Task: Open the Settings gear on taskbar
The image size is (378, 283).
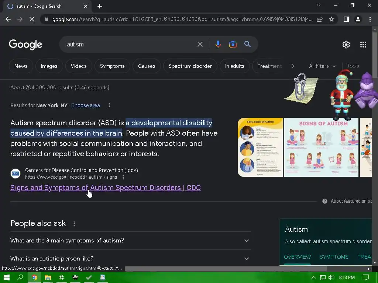Action: pos(62,277)
